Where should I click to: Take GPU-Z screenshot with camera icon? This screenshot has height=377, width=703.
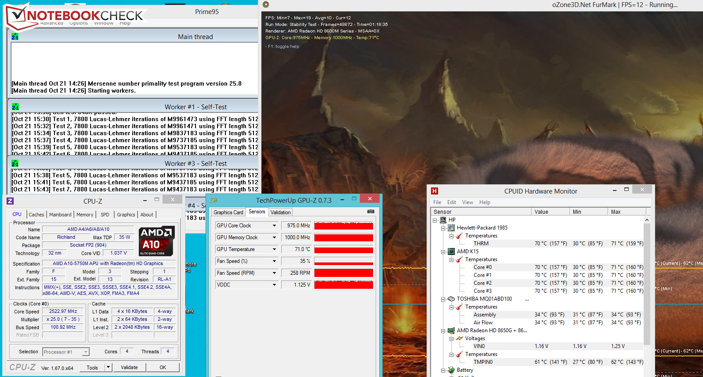(371, 212)
